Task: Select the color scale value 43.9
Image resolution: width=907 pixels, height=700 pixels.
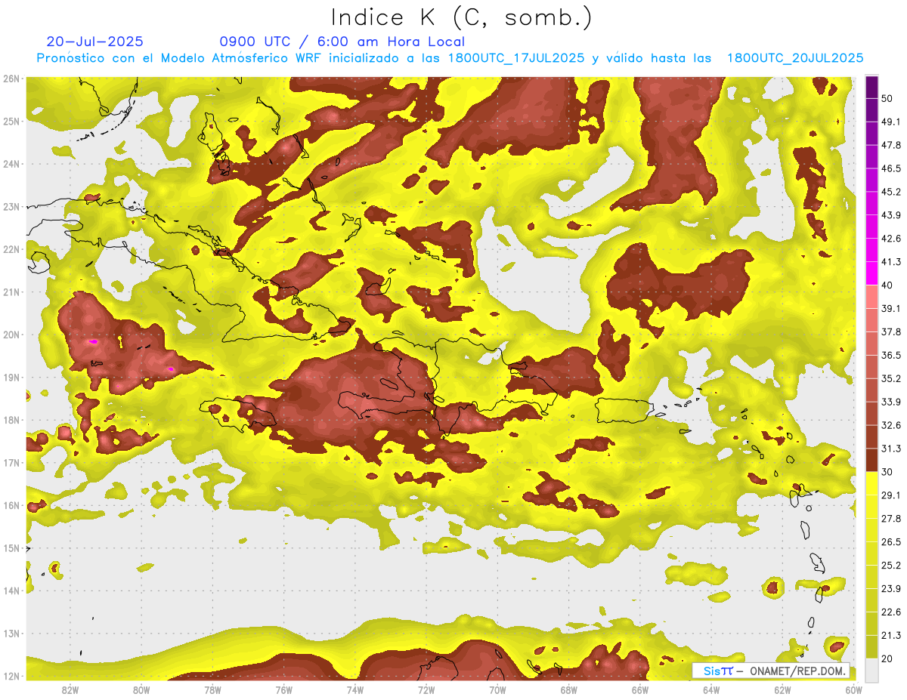Action: (891, 215)
